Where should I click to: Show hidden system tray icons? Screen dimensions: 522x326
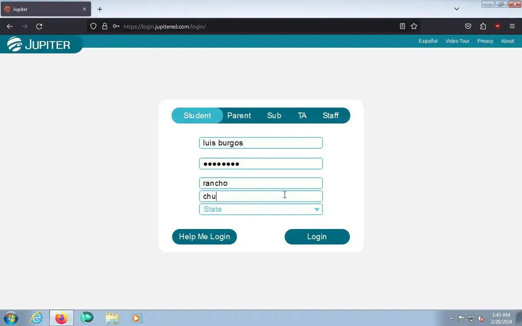click(x=451, y=319)
